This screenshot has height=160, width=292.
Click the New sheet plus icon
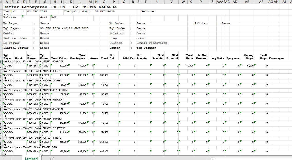point(52,159)
